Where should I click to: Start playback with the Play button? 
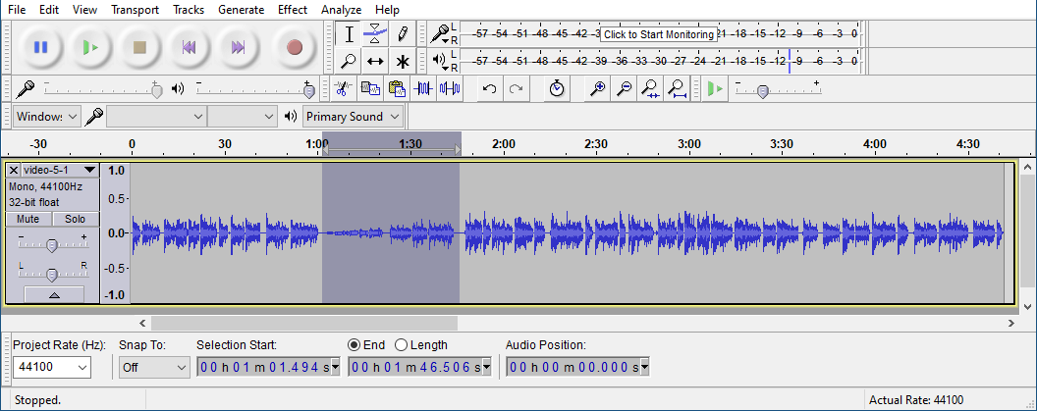coord(90,47)
